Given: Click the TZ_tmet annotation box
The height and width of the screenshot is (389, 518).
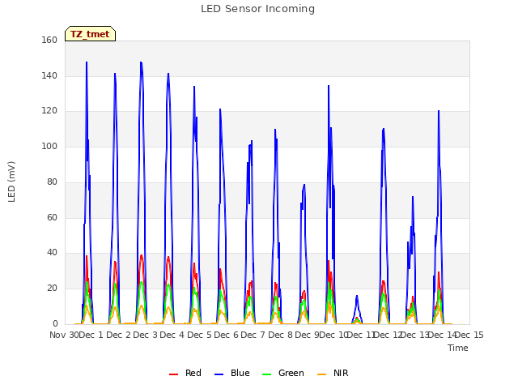Looking at the screenshot, I should [90, 34].
